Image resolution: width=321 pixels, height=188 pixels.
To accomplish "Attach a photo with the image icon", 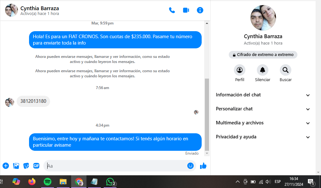I will 16,166.
